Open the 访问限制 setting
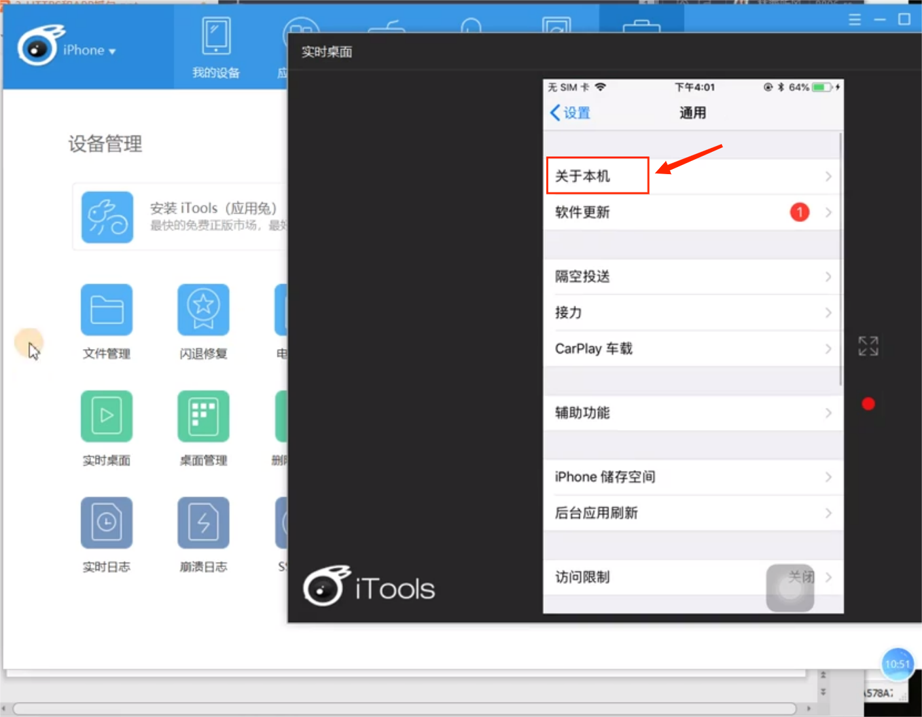The height and width of the screenshot is (717, 922). [693, 577]
